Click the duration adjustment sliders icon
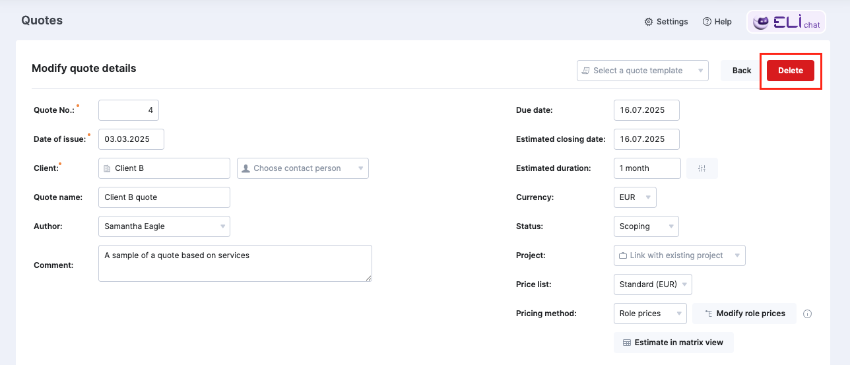Screen dimensions: 850x365 coord(702,168)
